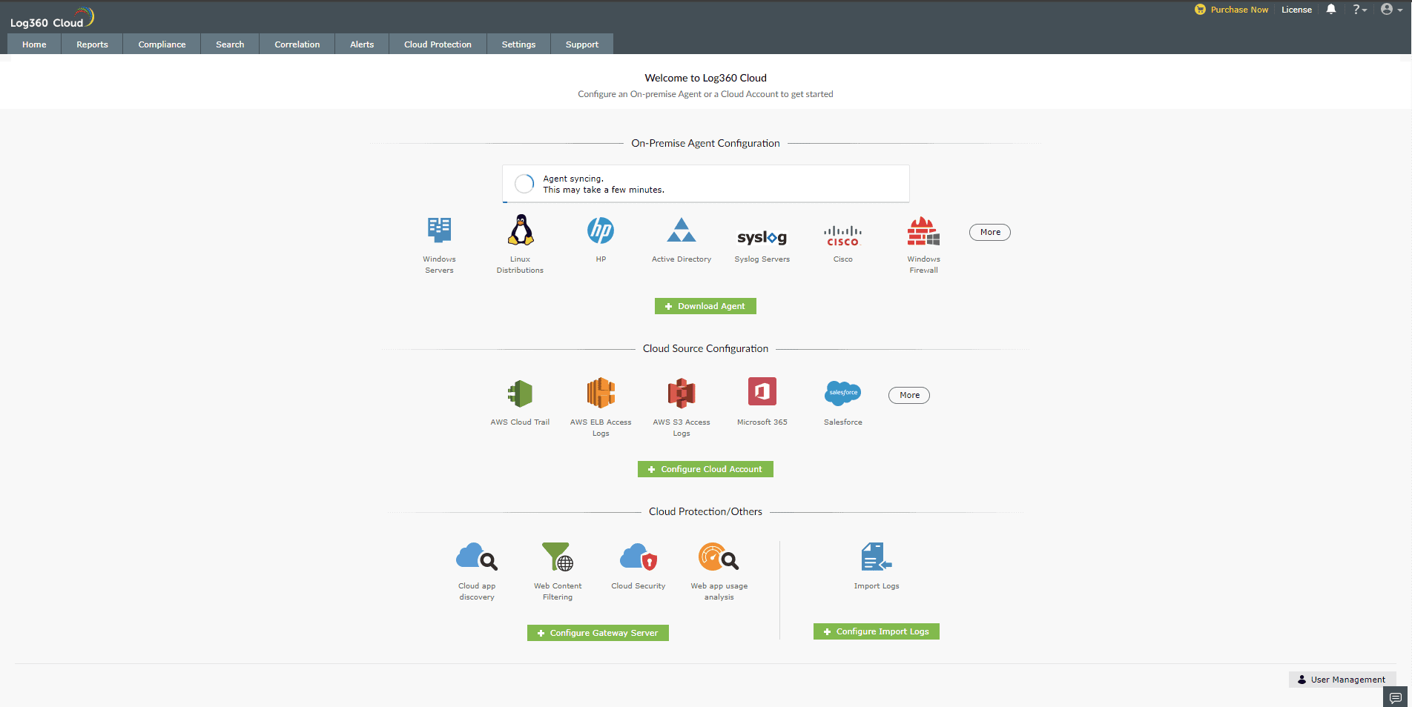Open the Microsoft 365 icon

762,391
